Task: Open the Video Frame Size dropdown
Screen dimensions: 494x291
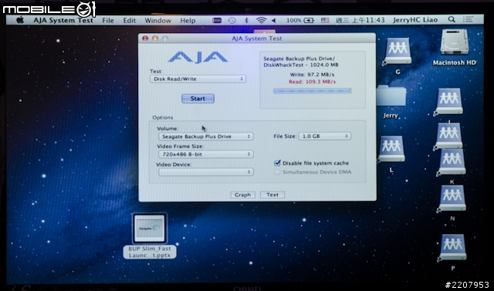Action: (206, 154)
